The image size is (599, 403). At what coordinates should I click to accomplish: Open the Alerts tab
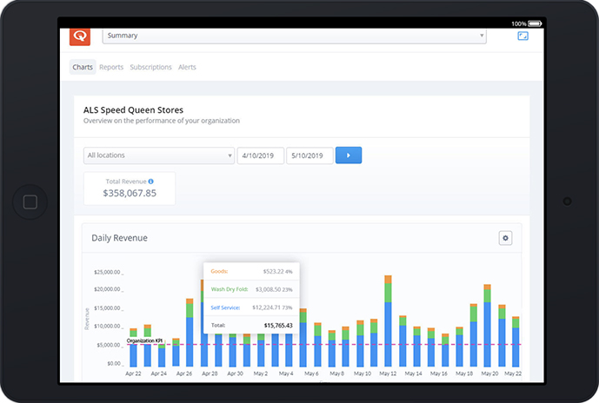[x=187, y=67]
